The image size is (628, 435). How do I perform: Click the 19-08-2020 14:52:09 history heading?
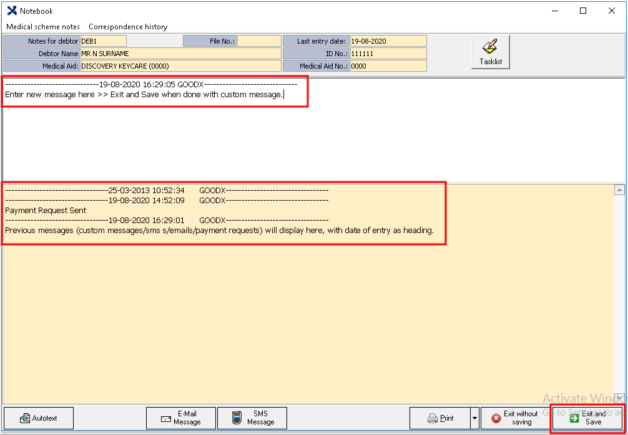[167, 200]
